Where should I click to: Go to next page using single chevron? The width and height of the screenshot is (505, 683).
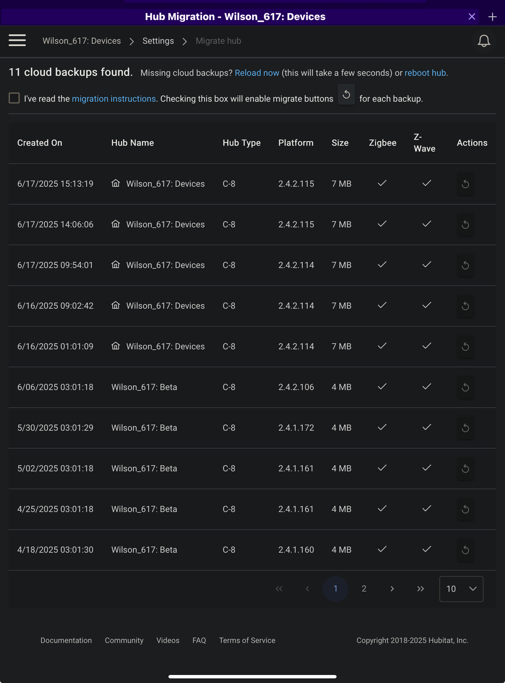pyautogui.click(x=392, y=589)
